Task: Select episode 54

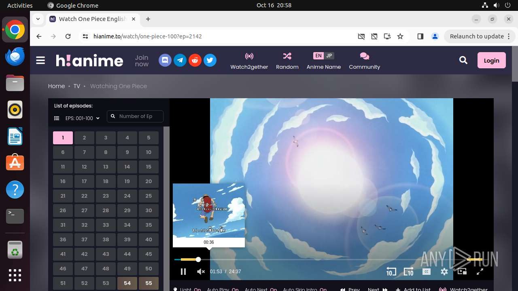Action: coord(127,283)
